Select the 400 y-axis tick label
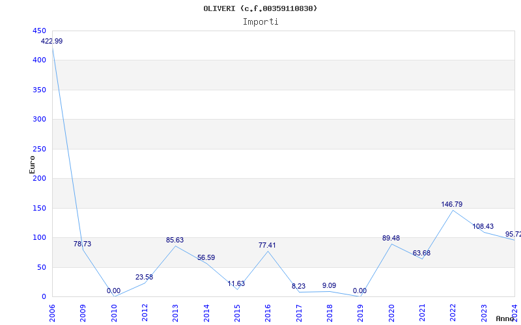The height and width of the screenshot is (325, 521). click(39, 60)
